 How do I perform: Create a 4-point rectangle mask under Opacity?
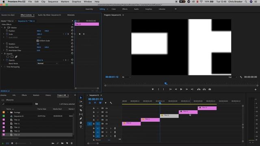pos(12,57)
